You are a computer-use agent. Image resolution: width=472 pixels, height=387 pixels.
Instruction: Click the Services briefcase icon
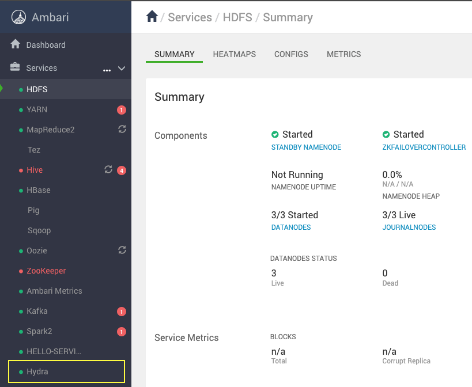pos(15,67)
